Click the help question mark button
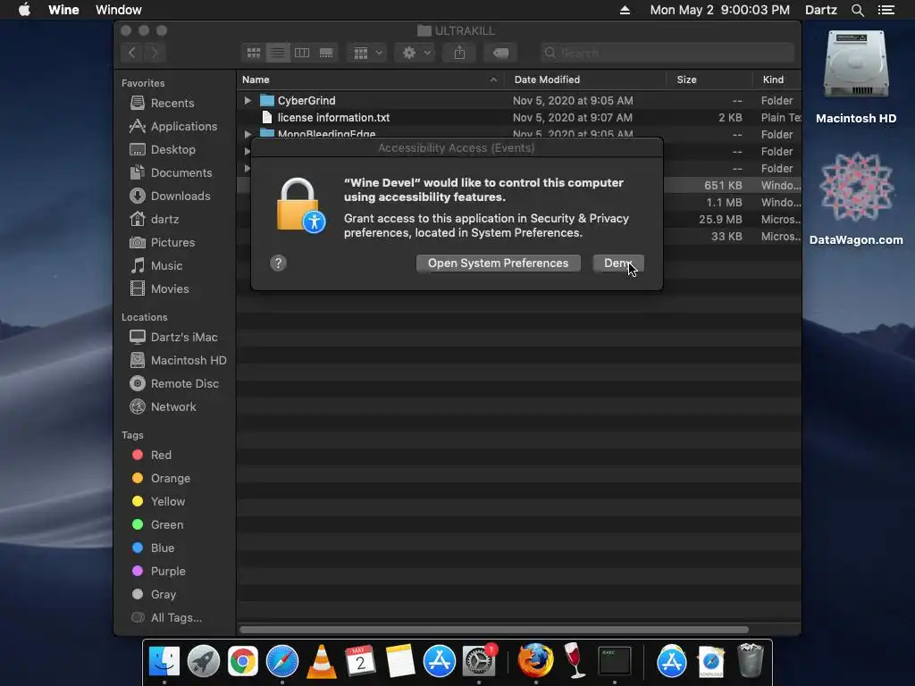 (x=279, y=264)
